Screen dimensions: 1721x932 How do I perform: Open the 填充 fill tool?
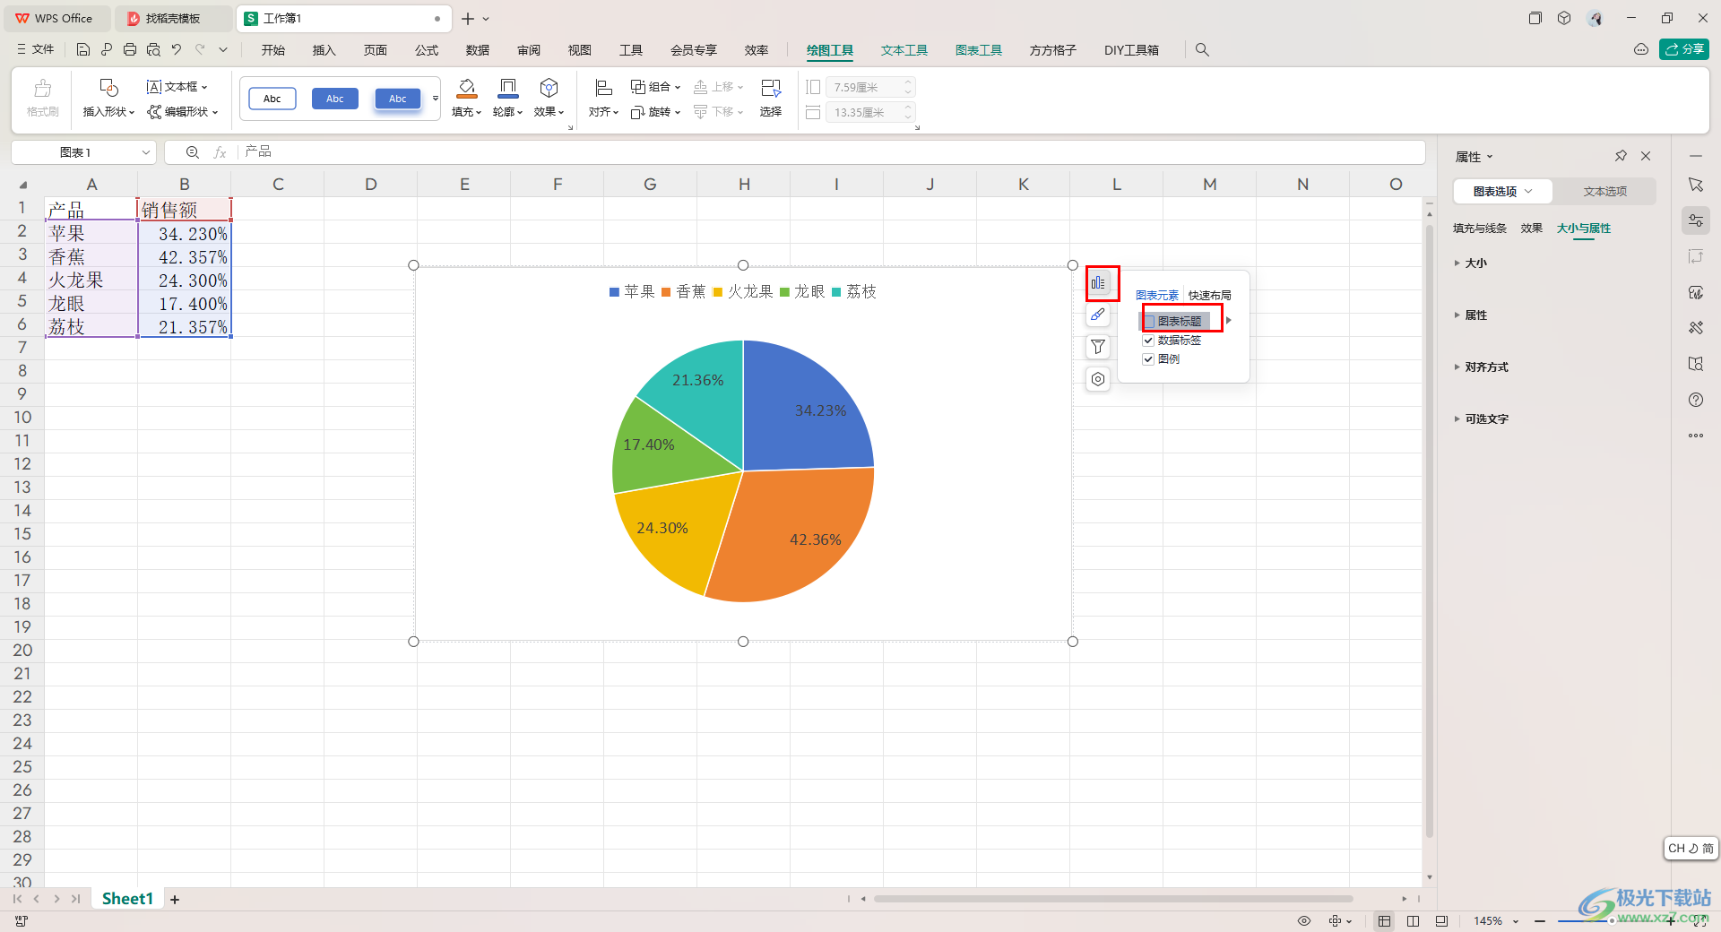(x=466, y=98)
